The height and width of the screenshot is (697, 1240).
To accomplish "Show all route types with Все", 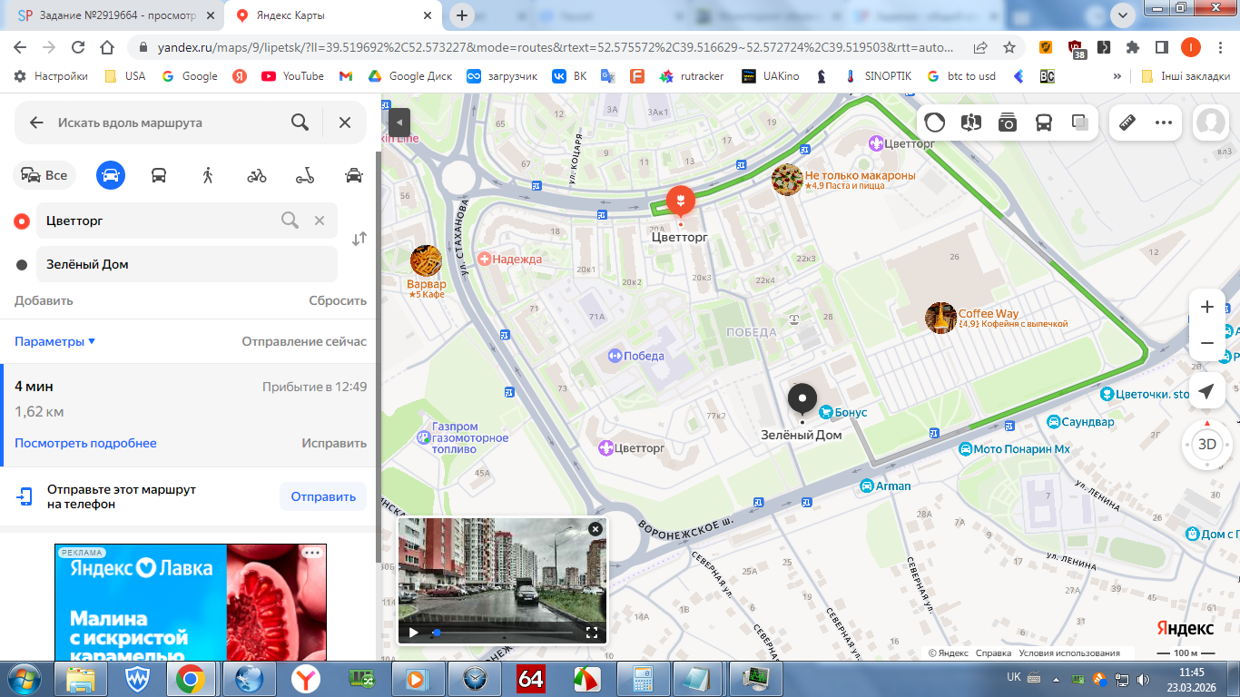I will pyautogui.click(x=44, y=175).
